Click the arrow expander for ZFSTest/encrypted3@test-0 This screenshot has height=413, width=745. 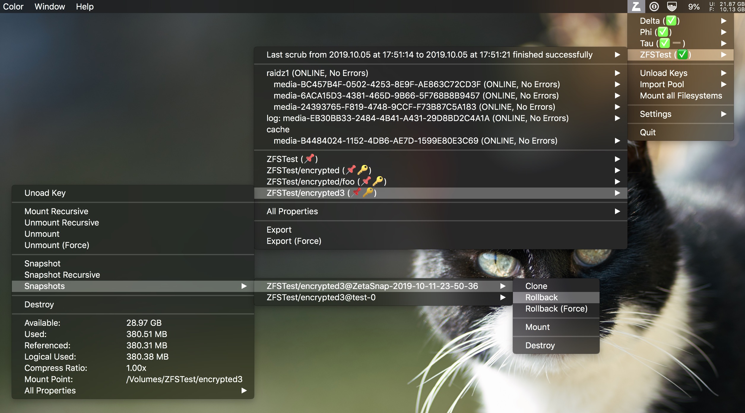(x=503, y=297)
